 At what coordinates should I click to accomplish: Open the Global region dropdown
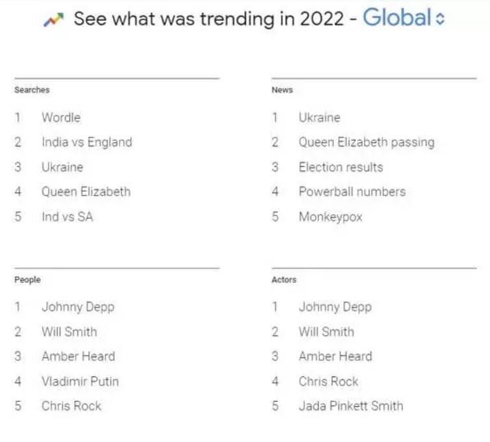click(404, 18)
